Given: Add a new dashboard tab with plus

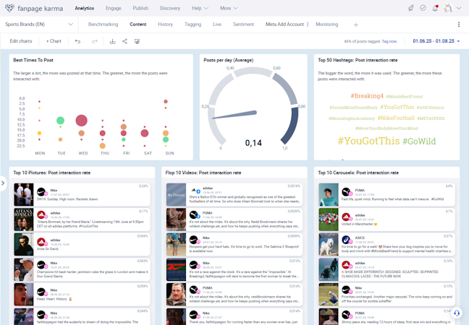Looking at the screenshot, I should click(355, 25).
